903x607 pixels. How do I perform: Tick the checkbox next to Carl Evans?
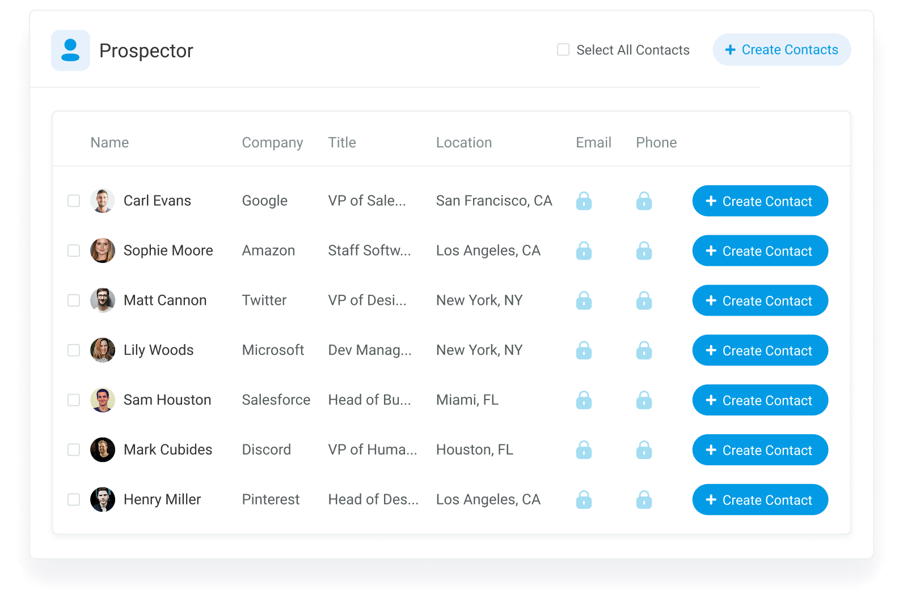(x=74, y=201)
